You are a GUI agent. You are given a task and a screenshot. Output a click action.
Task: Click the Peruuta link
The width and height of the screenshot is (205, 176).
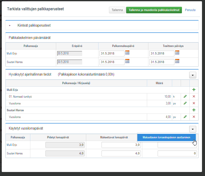pos(190,10)
